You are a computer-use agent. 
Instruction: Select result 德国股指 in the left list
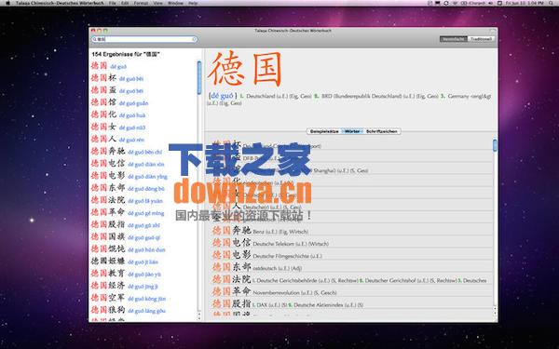click(x=125, y=224)
